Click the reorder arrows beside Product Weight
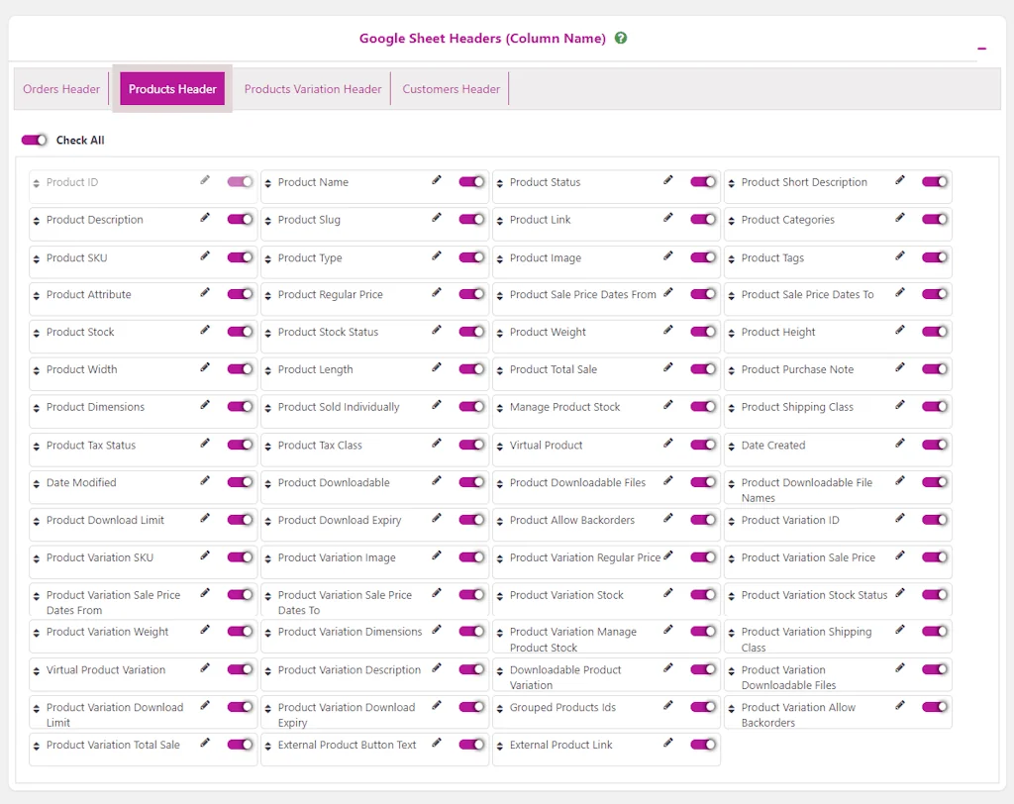 (x=500, y=332)
